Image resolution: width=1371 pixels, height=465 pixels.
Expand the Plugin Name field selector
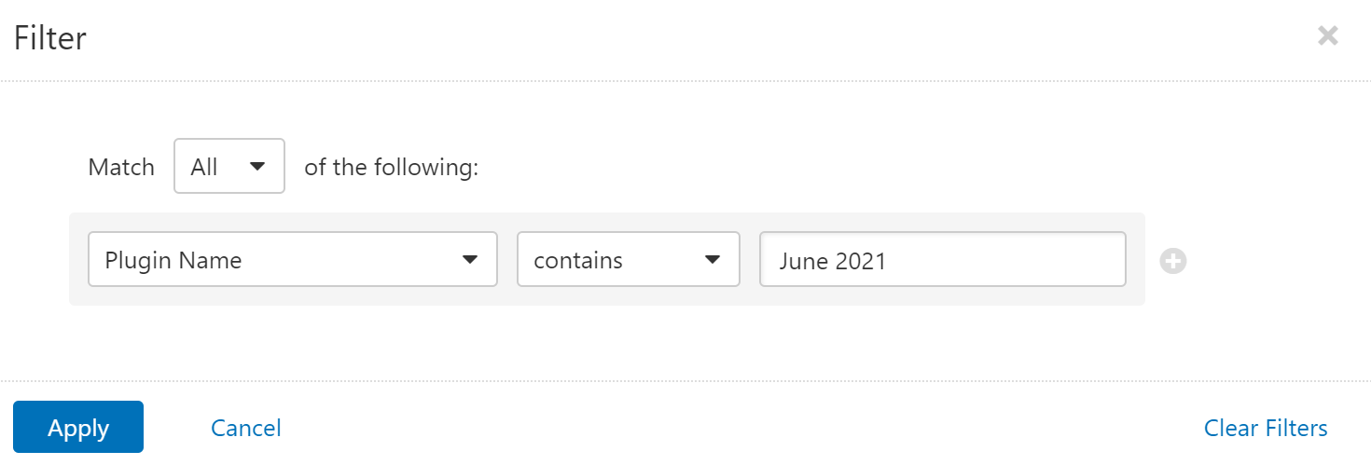(x=293, y=259)
